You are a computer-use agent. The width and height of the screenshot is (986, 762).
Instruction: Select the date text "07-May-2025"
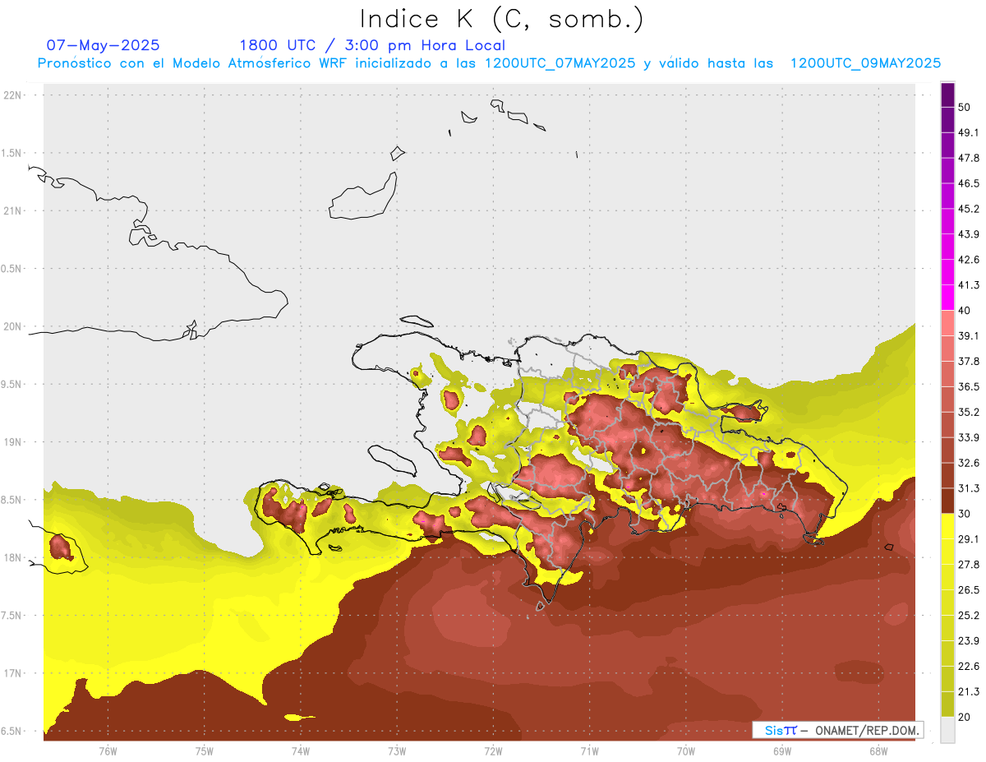[x=104, y=45]
